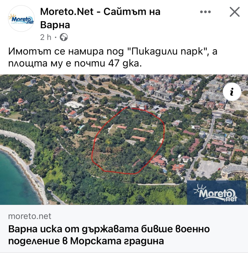Click the globe public audience icon
The image size is (248, 253).
pos(64,37)
